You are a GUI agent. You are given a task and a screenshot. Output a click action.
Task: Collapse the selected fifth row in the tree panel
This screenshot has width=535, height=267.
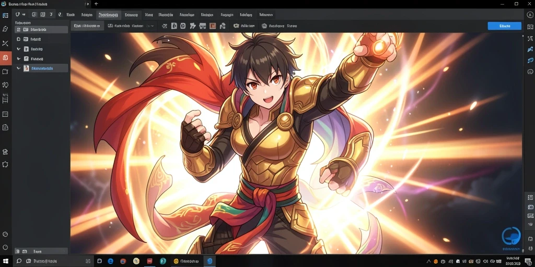[18, 68]
